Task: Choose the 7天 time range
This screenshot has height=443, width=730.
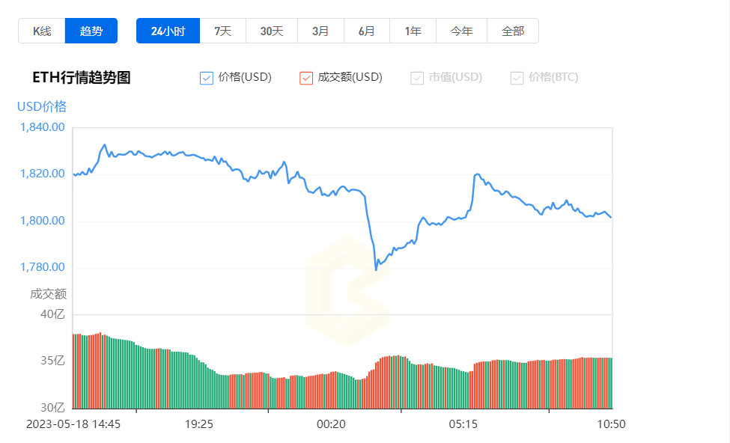Action: [223, 31]
